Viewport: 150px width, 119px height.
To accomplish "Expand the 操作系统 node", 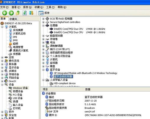I will coord(2,61).
